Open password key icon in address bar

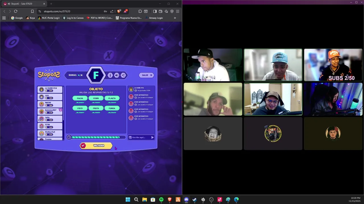105,11
